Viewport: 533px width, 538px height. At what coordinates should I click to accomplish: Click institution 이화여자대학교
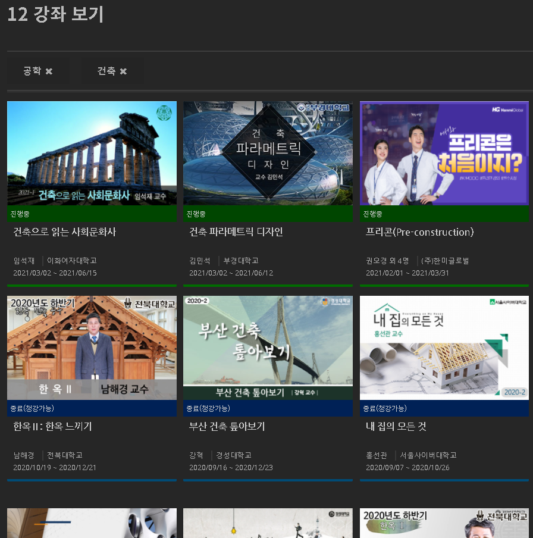click(72, 261)
